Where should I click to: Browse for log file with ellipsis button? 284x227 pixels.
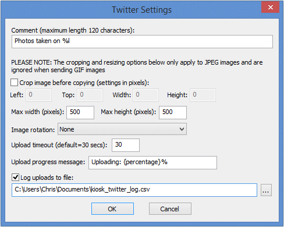266,190
